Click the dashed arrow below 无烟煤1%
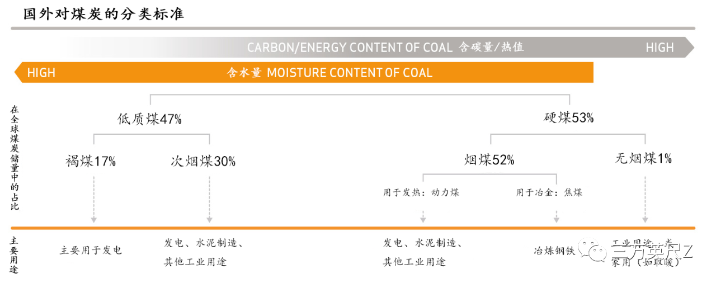716x283 pixels. pyautogui.click(x=645, y=199)
